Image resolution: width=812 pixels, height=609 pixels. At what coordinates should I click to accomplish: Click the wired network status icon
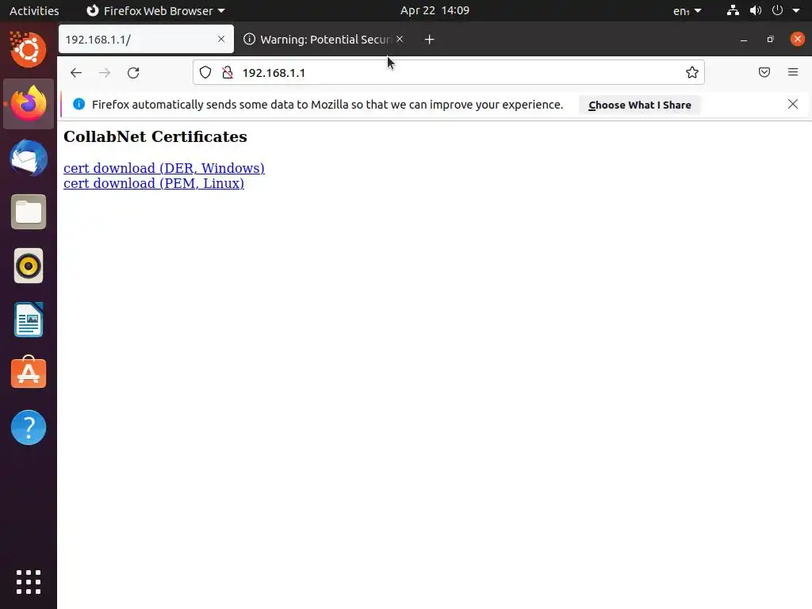733,10
